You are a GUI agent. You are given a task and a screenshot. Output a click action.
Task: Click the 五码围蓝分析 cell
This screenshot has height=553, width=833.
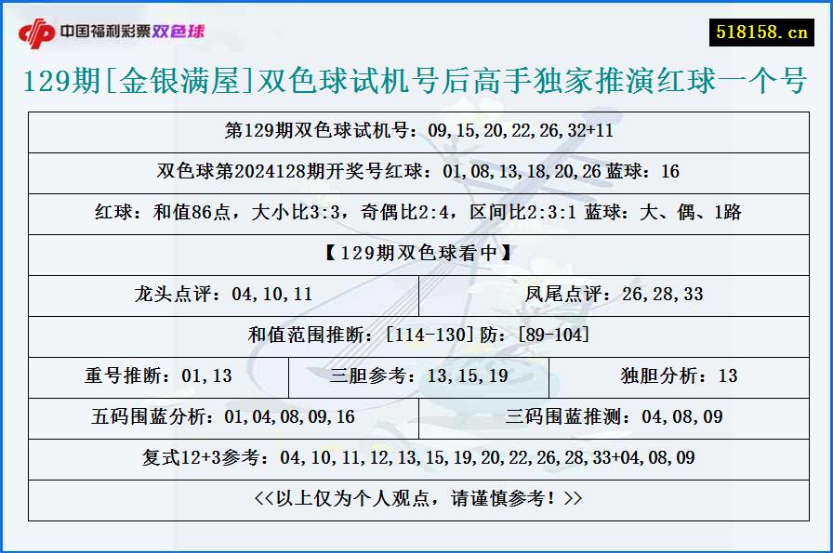[x=222, y=418]
